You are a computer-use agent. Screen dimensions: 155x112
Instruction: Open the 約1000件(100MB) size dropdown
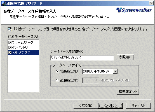(x=115, y=71)
